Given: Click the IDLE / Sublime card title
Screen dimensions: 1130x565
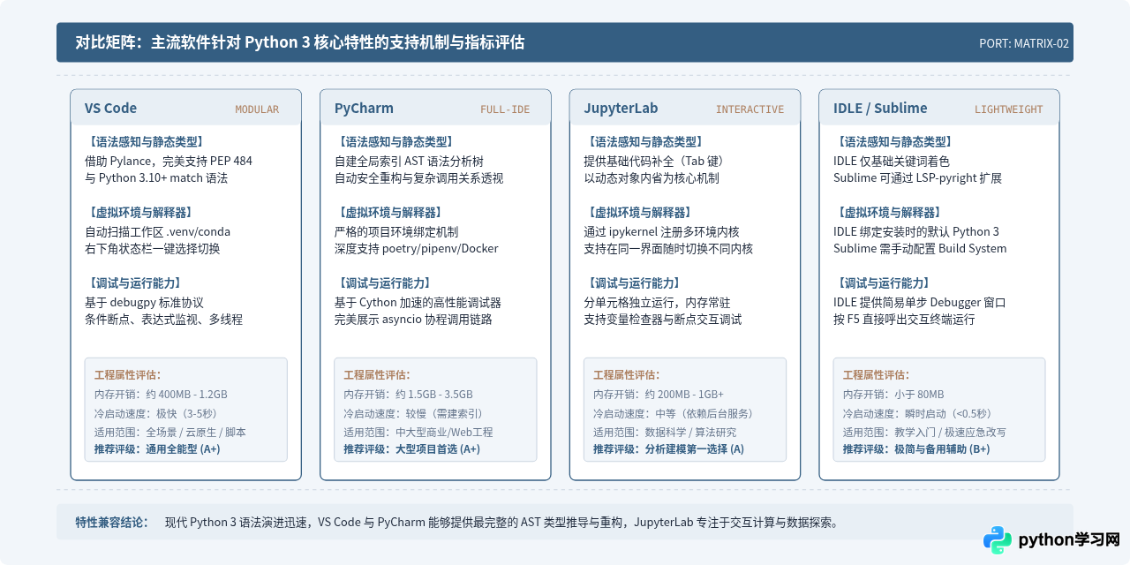Looking at the screenshot, I should point(880,109).
